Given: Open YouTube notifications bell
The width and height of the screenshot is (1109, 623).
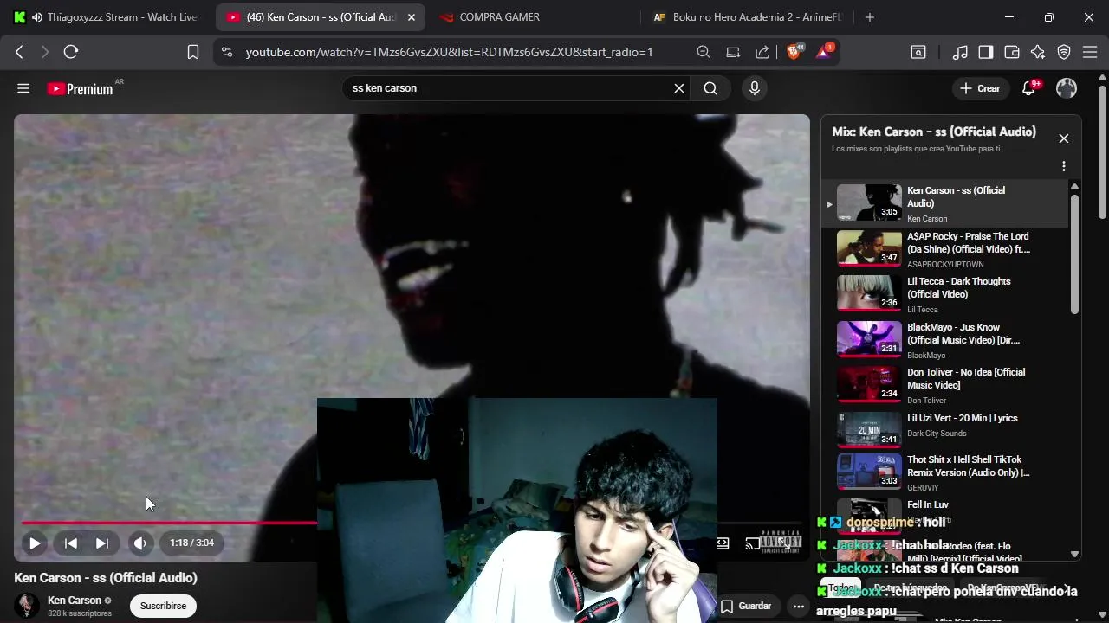Looking at the screenshot, I should point(1028,88).
